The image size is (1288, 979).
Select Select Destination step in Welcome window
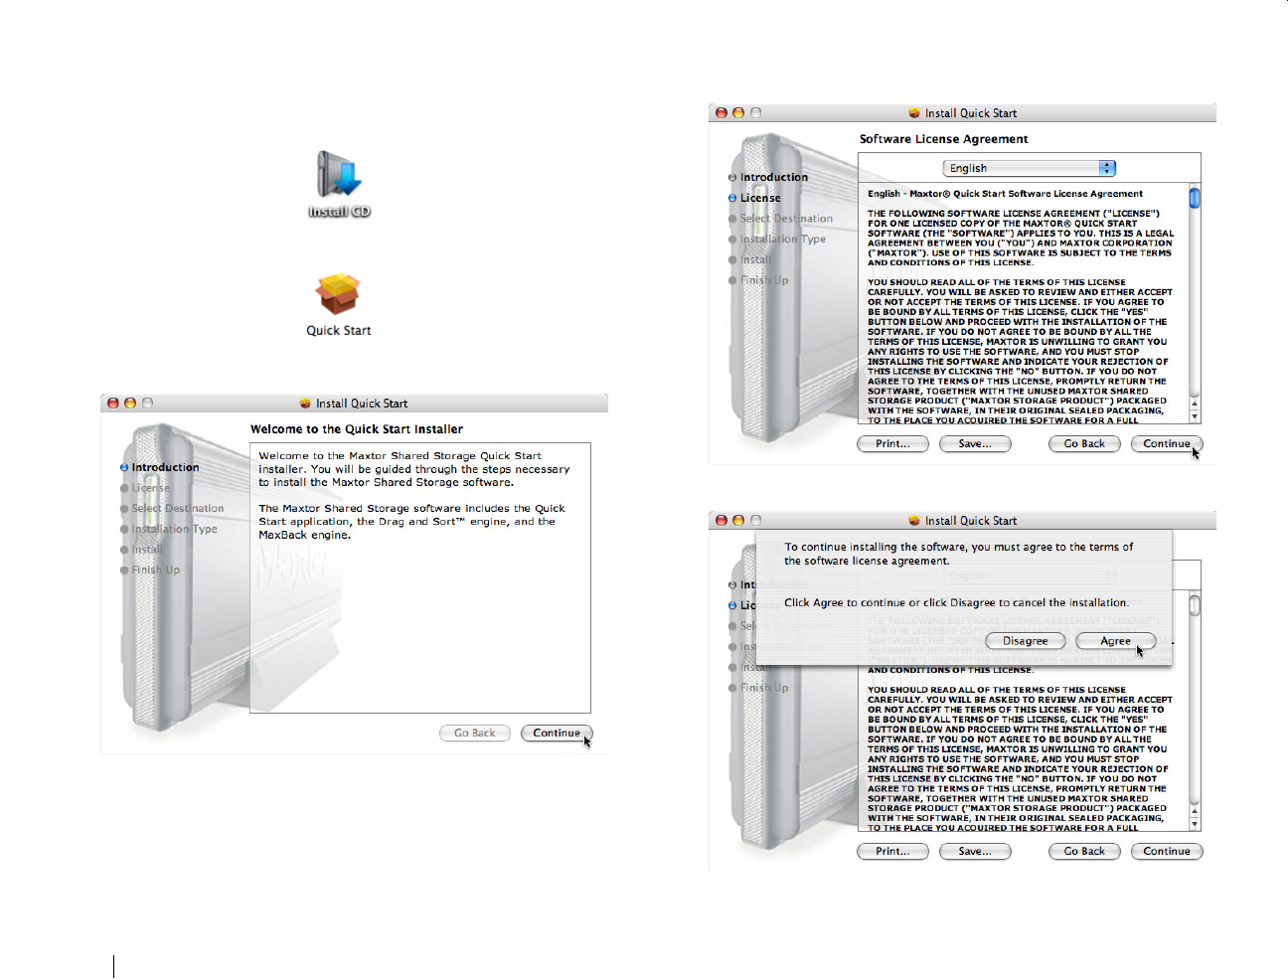click(172, 509)
